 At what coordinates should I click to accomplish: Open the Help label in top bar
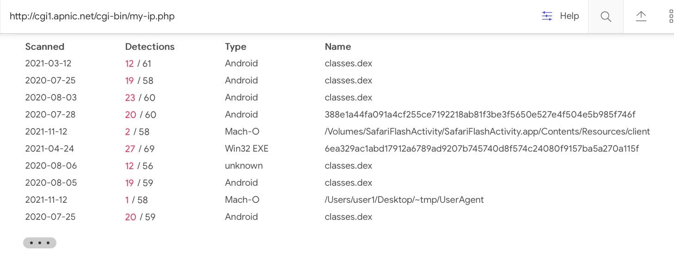[x=569, y=16]
